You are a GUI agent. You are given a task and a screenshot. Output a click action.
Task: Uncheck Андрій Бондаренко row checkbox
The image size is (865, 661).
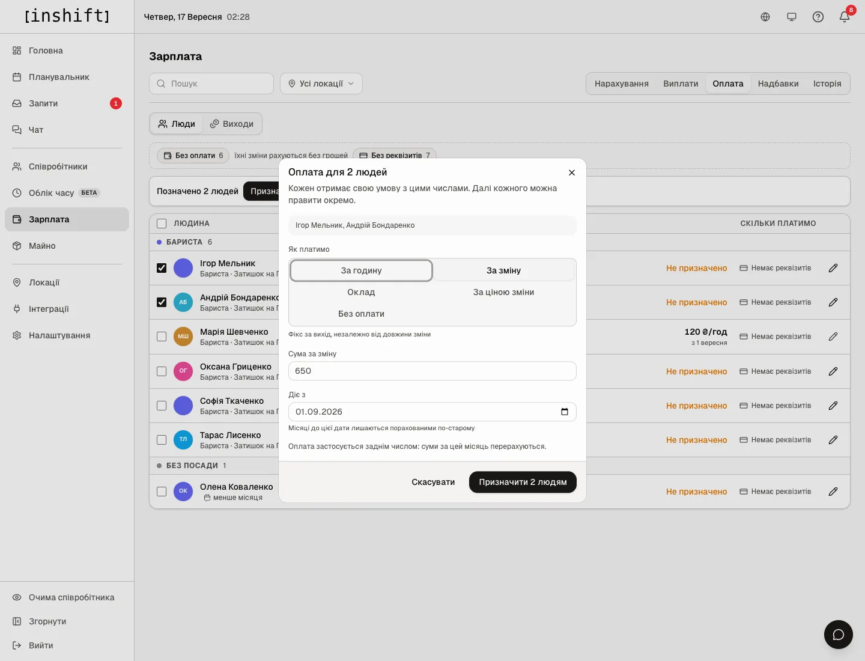click(162, 302)
